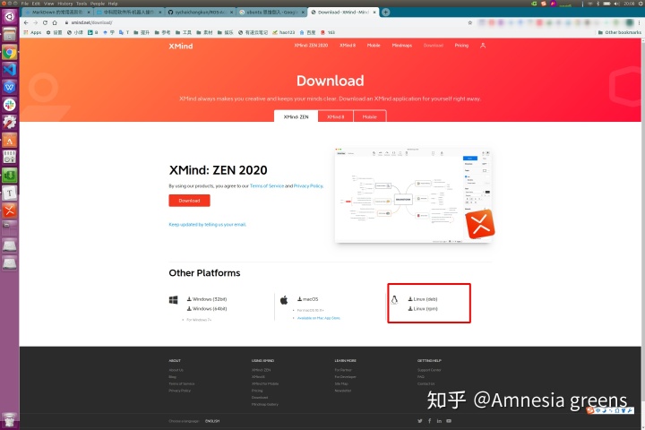Open a new browser tab
The image size is (645, 430).
385,13
